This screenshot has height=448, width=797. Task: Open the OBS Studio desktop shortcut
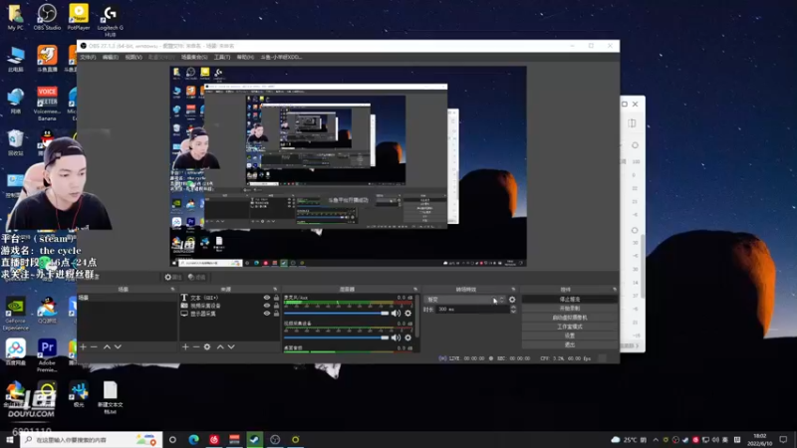point(47,17)
